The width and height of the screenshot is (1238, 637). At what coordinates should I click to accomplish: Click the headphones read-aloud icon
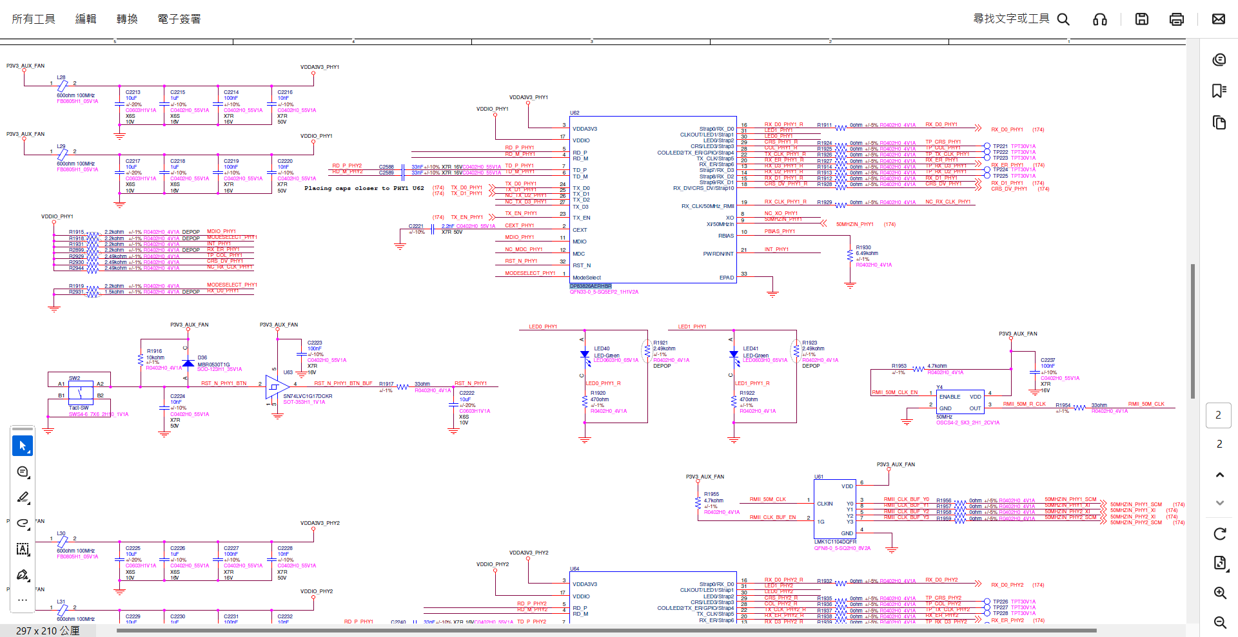click(x=1100, y=19)
